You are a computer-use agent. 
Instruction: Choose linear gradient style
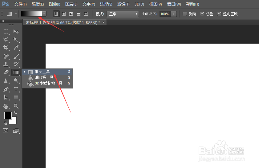pos(56,14)
